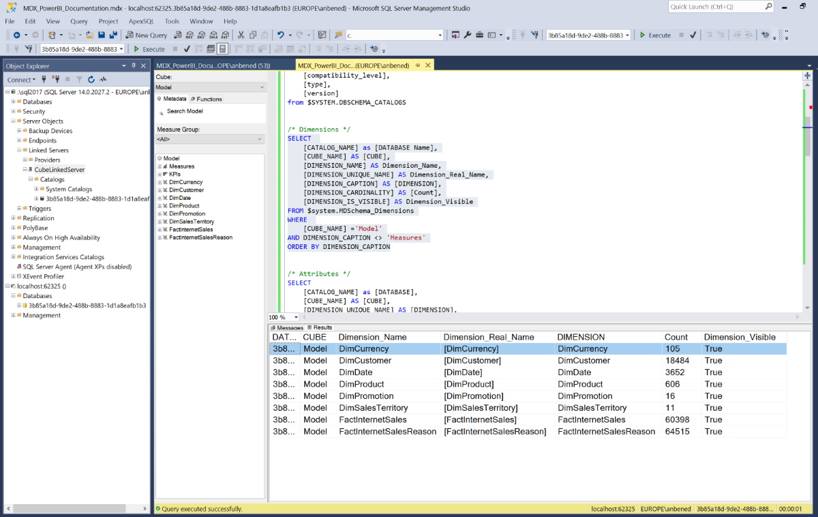Open the upper right database dropdown
The image size is (818, 517).
pos(627,35)
